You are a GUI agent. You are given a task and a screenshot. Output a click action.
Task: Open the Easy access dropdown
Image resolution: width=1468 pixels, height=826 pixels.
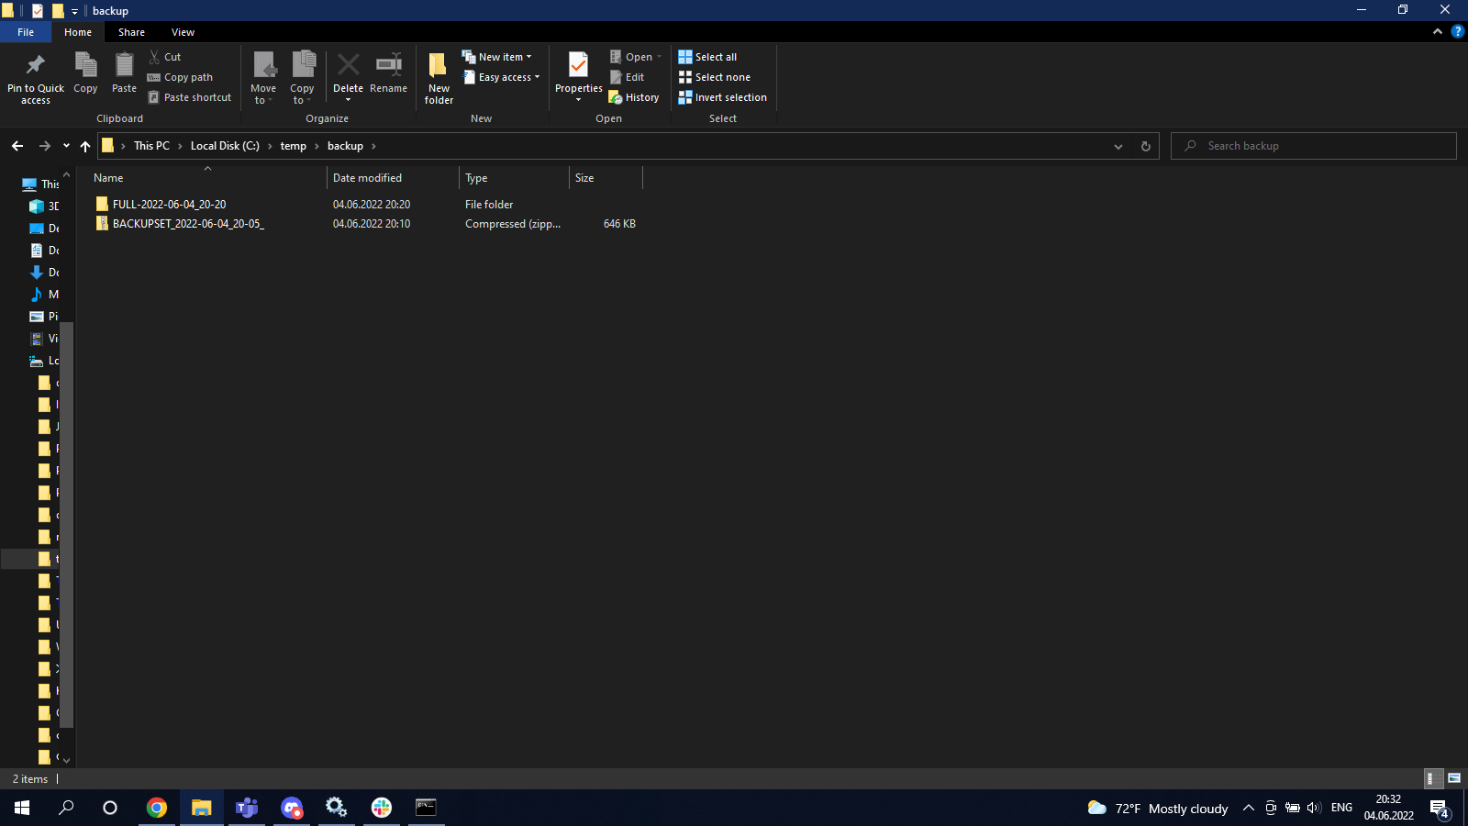pyautogui.click(x=500, y=77)
